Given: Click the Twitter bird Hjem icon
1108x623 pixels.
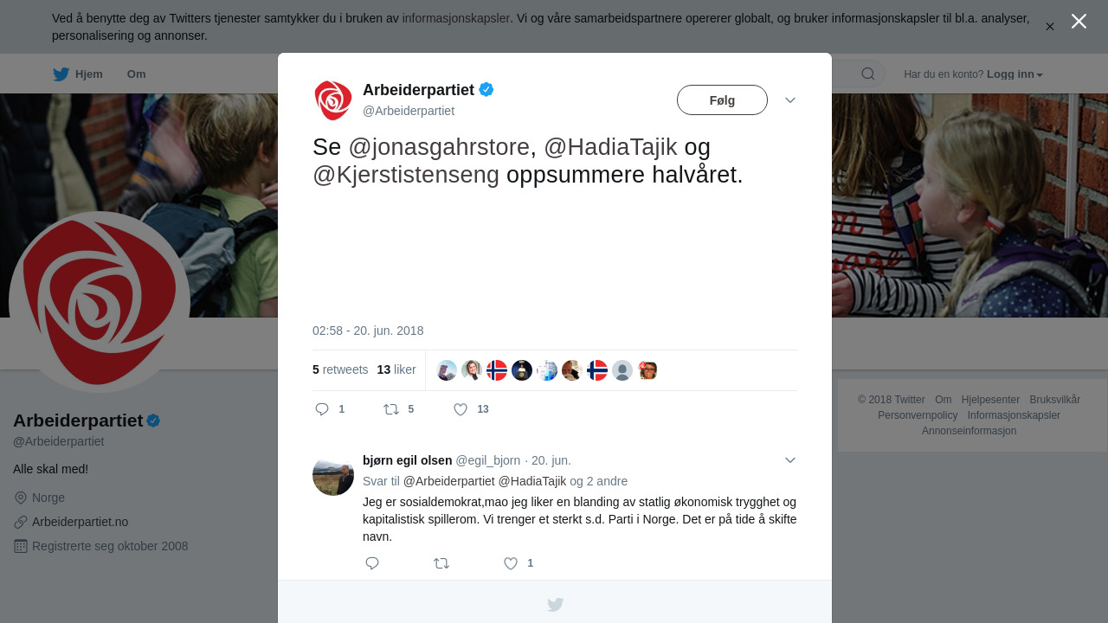Looking at the screenshot, I should (x=61, y=74).
